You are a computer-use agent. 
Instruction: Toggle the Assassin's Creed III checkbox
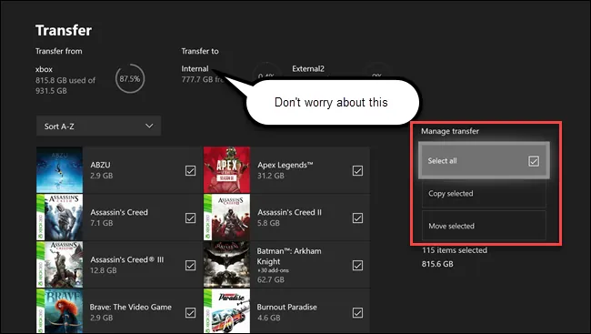coord(190,266)
